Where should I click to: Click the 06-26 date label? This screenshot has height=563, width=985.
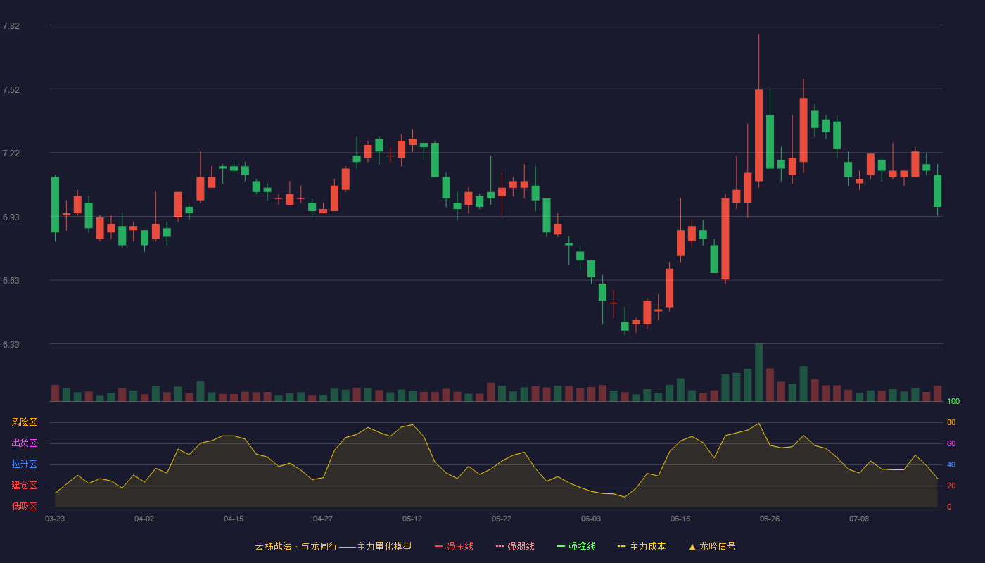click(x=770, y=519)
